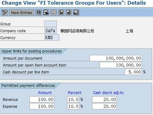
Task: Click 'Cash discount per line item' label
Action: pyautogui.click(x=26, y=72)
